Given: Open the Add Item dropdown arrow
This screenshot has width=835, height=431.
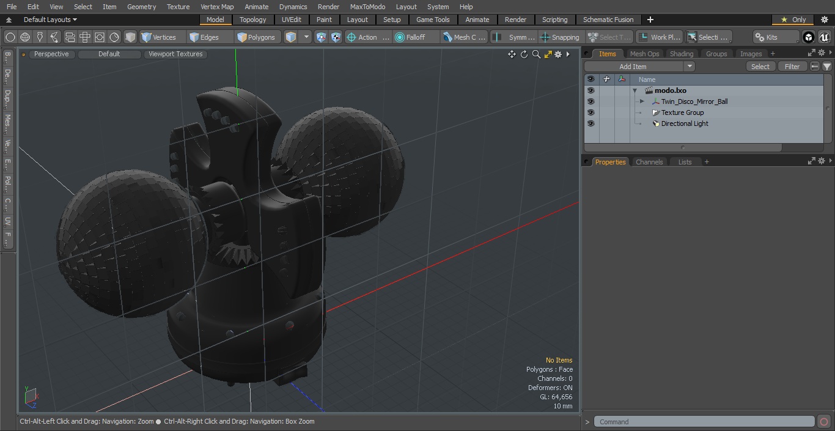Looking at the screenshot, I should (690, 67).
